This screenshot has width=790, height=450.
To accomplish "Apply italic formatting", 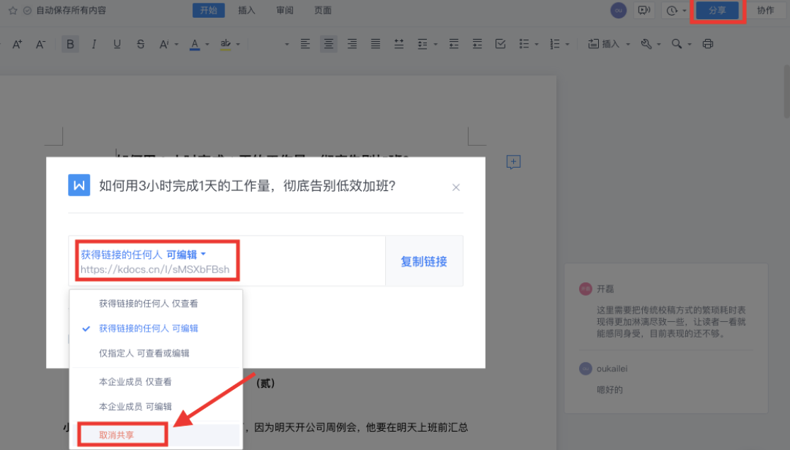I will (x=93, y=44).
